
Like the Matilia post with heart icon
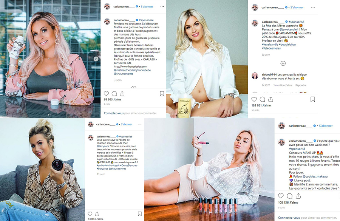(x=106, y=94)
